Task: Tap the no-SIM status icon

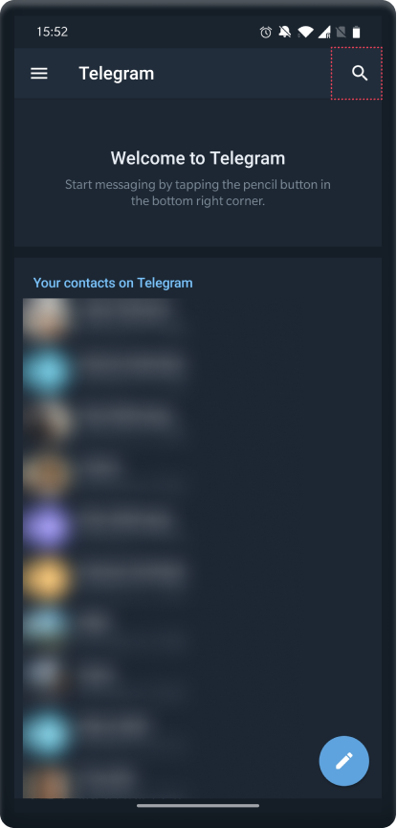Action: [x=342, y=33]
